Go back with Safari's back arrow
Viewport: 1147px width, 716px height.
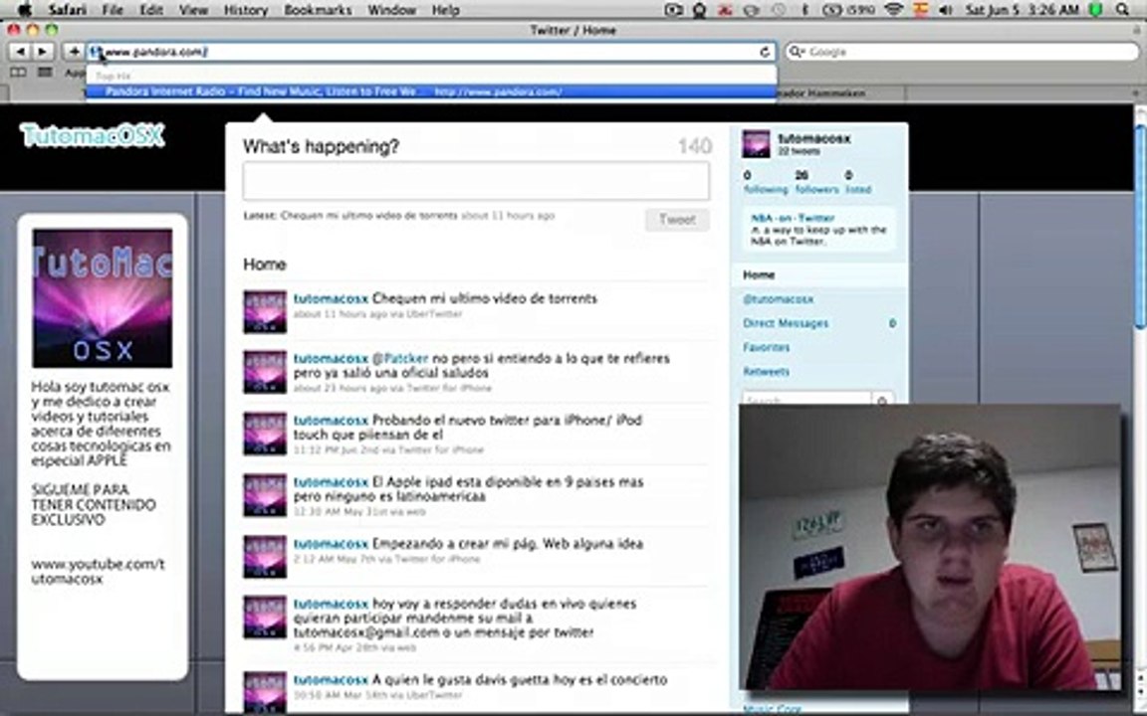click(x=20, y=51)
